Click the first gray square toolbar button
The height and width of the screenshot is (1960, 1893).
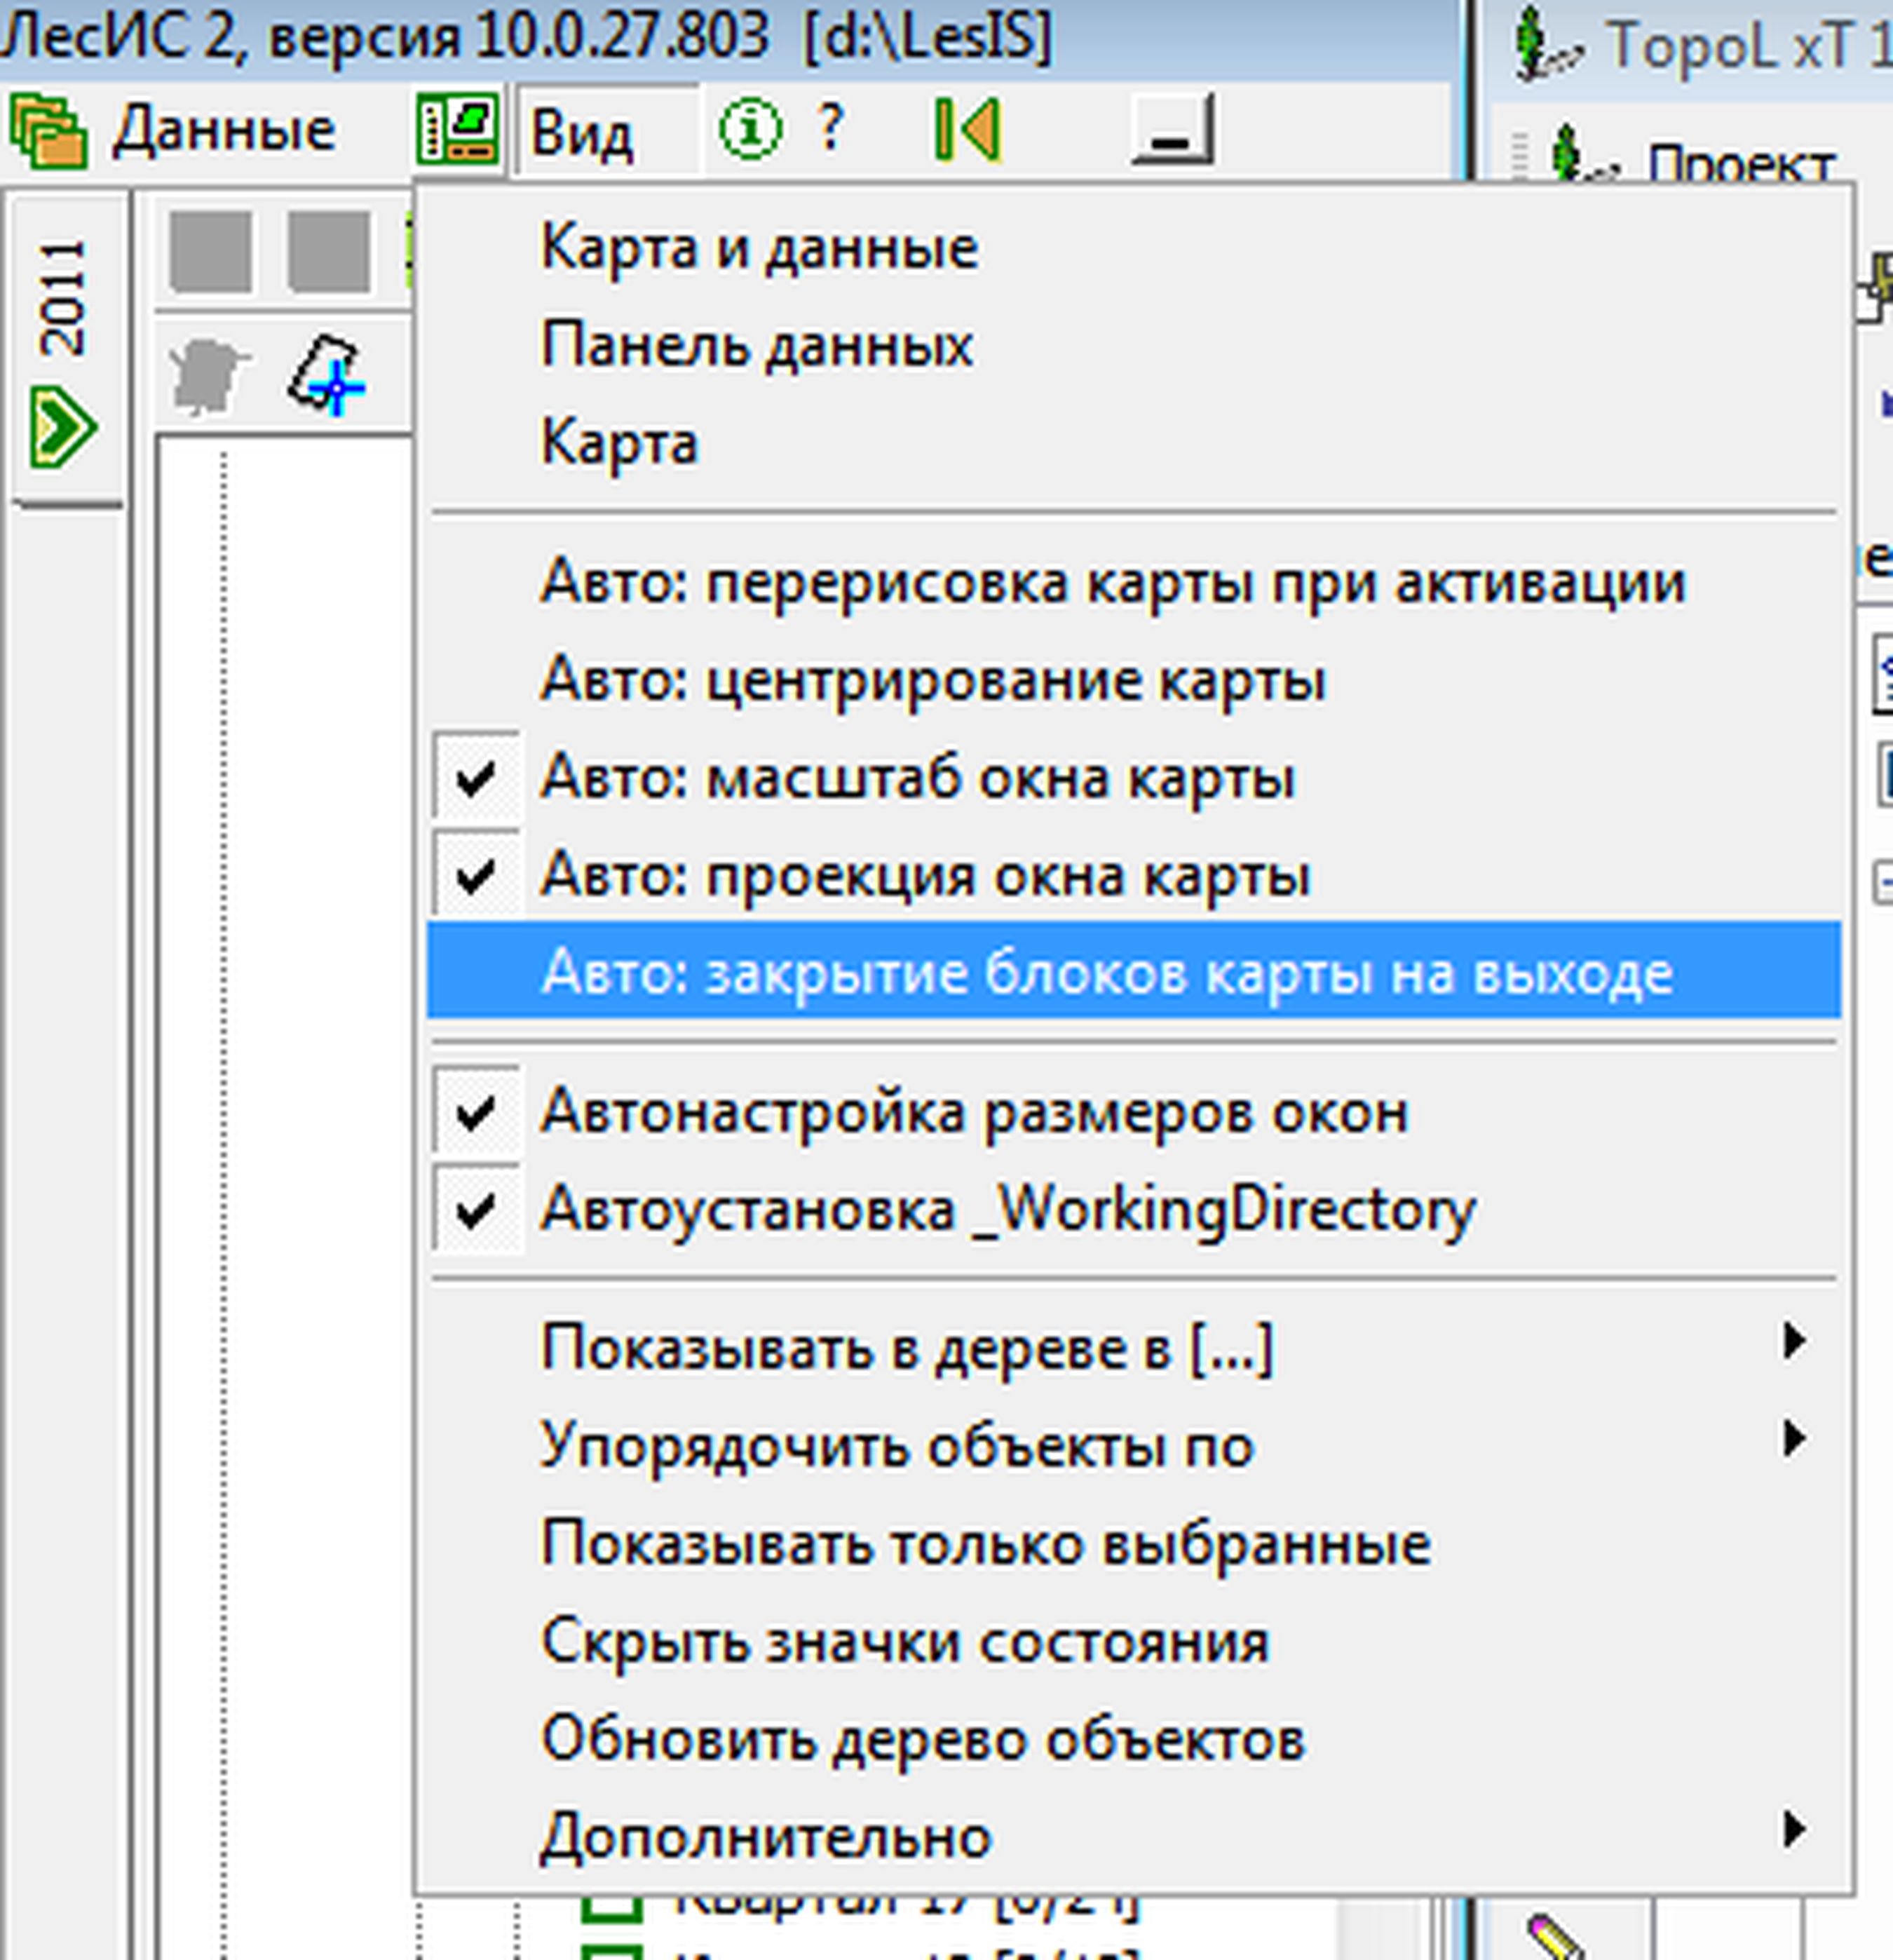tap(210, 251)
